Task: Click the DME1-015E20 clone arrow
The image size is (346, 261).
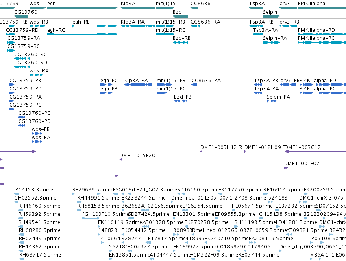Action: (x=233, y=160)
